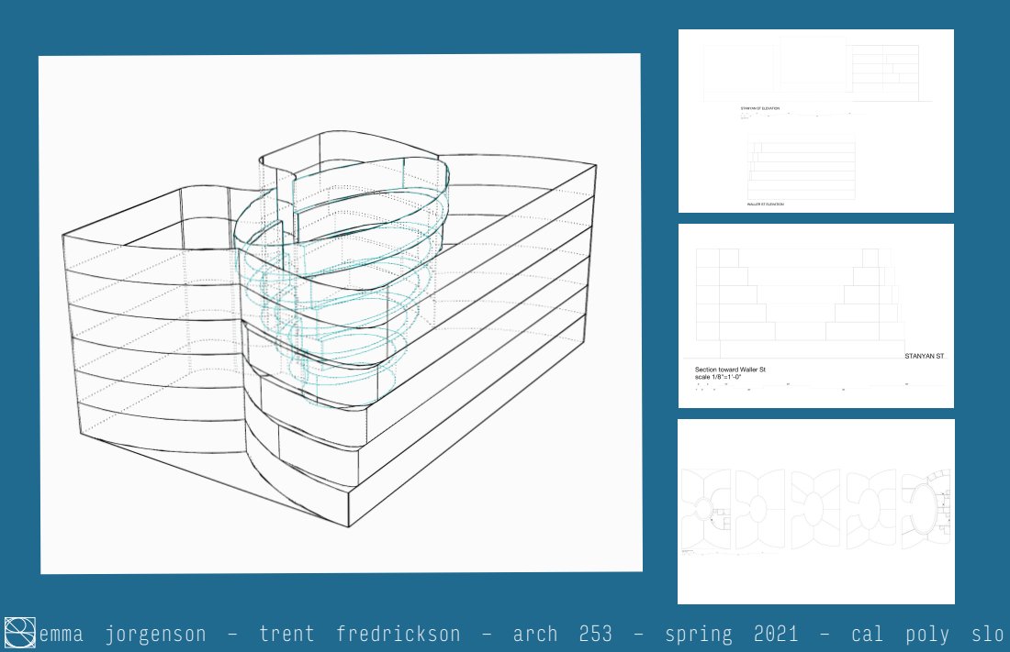1010x652 pixels.
Task: Click the arch 253 course text
Action: [x=562, y=634]
